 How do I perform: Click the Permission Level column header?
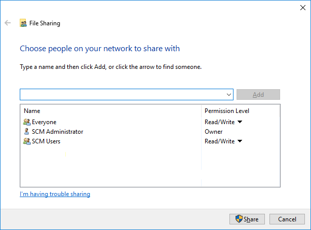pyautogui.click(x=226, y=111)
